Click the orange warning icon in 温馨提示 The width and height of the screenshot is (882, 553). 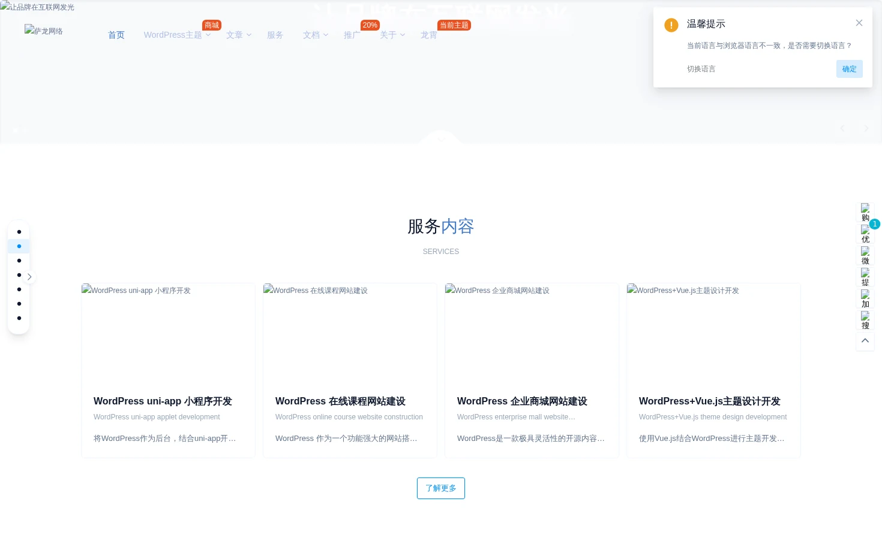click(x=671, y=25)
